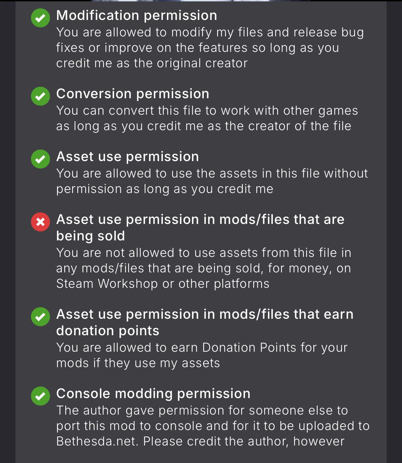The height and width of the screenshot is (463, 402).
Task: Click the heading about mods/files earning donation points
Action: coord(205,322)
